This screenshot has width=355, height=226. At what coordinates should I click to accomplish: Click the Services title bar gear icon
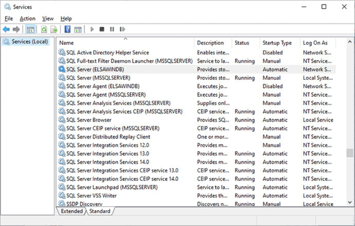7,7
